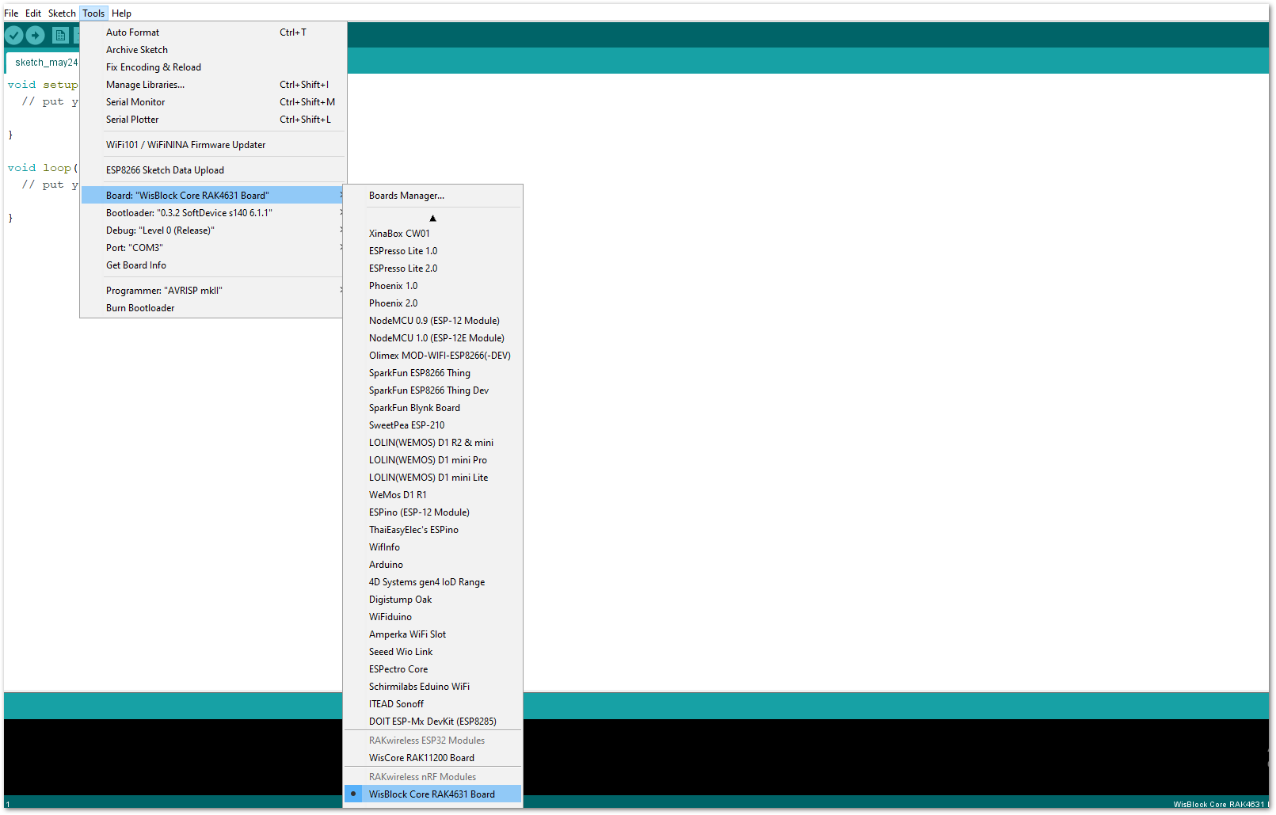
Task: Open Manage Libraries
Action: tap(213, 85)
